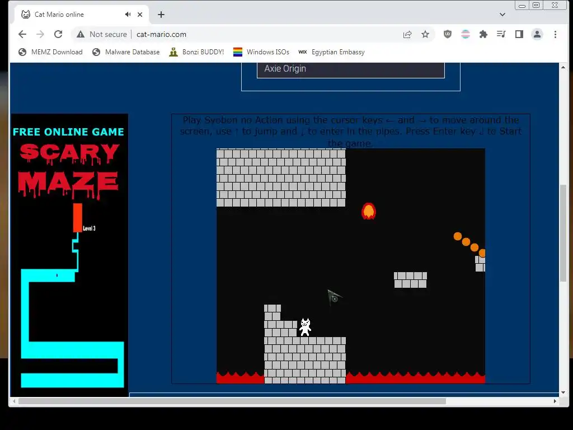Screen dimensions: 573x430
Task: Click the rotating orange fireball chain
Action: tap(469, 245)
